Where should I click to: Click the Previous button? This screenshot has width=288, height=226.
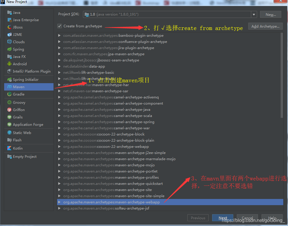tap(198, 218)
